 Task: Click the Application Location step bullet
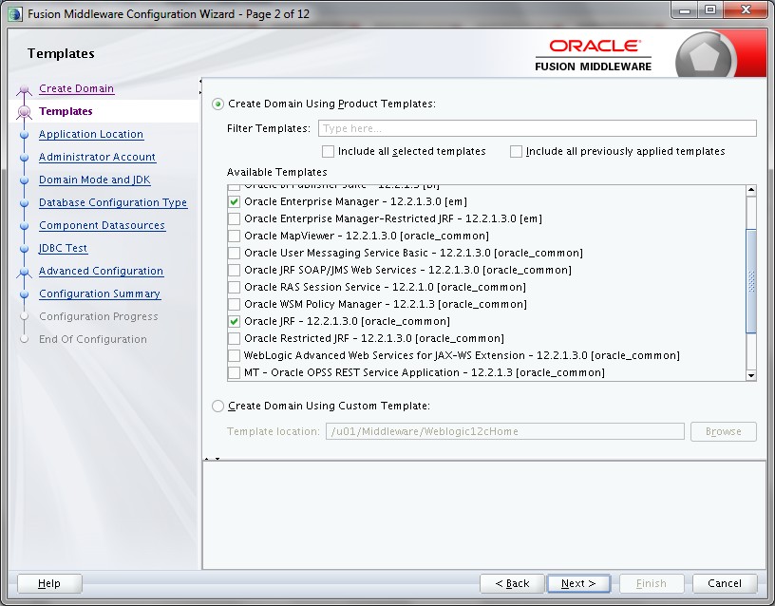(x=24, y=135)
